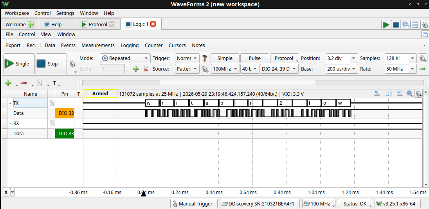Click the X cursor tool icon above waveform

tap(388, 93)
